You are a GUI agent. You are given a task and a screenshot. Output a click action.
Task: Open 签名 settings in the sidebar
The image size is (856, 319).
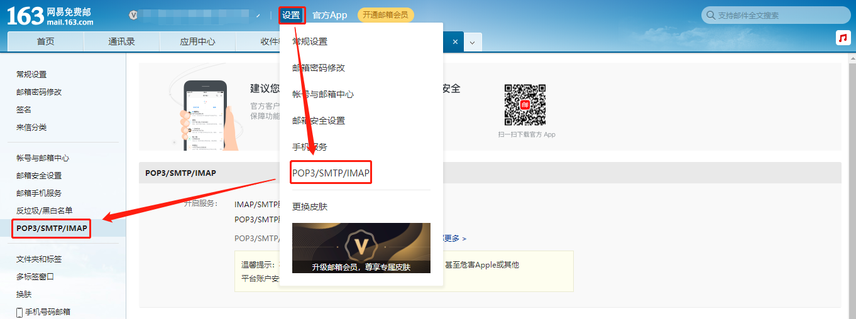(x=24, y=109)
